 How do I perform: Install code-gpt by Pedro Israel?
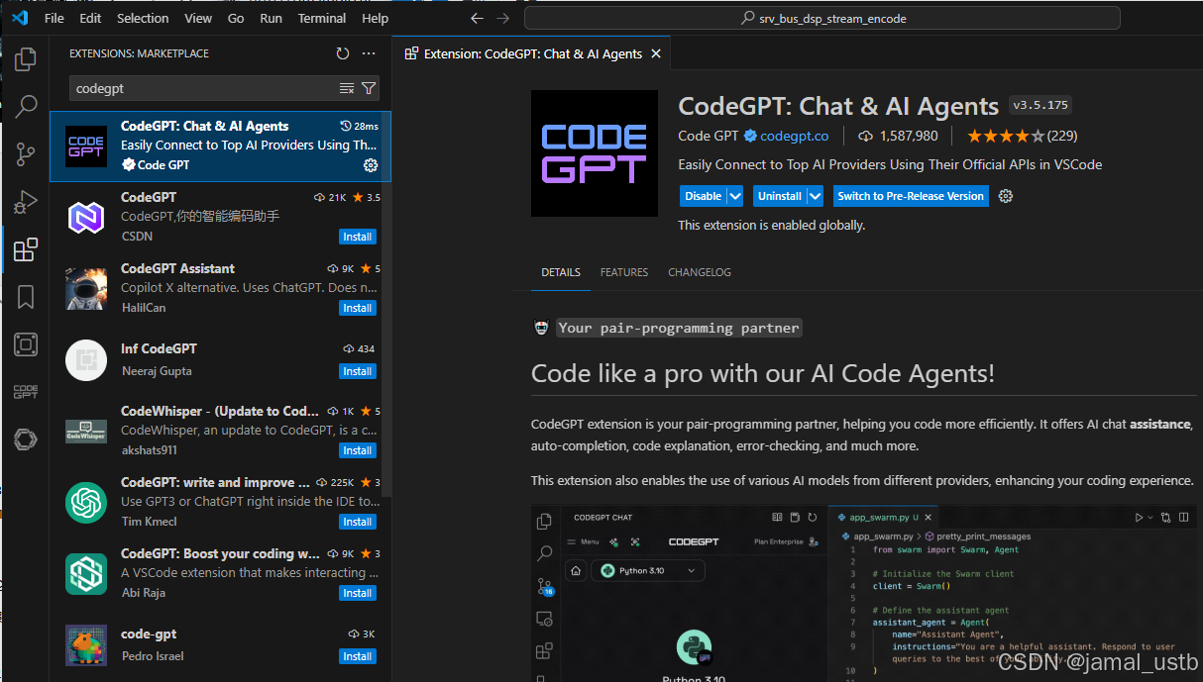coord(357,656)
